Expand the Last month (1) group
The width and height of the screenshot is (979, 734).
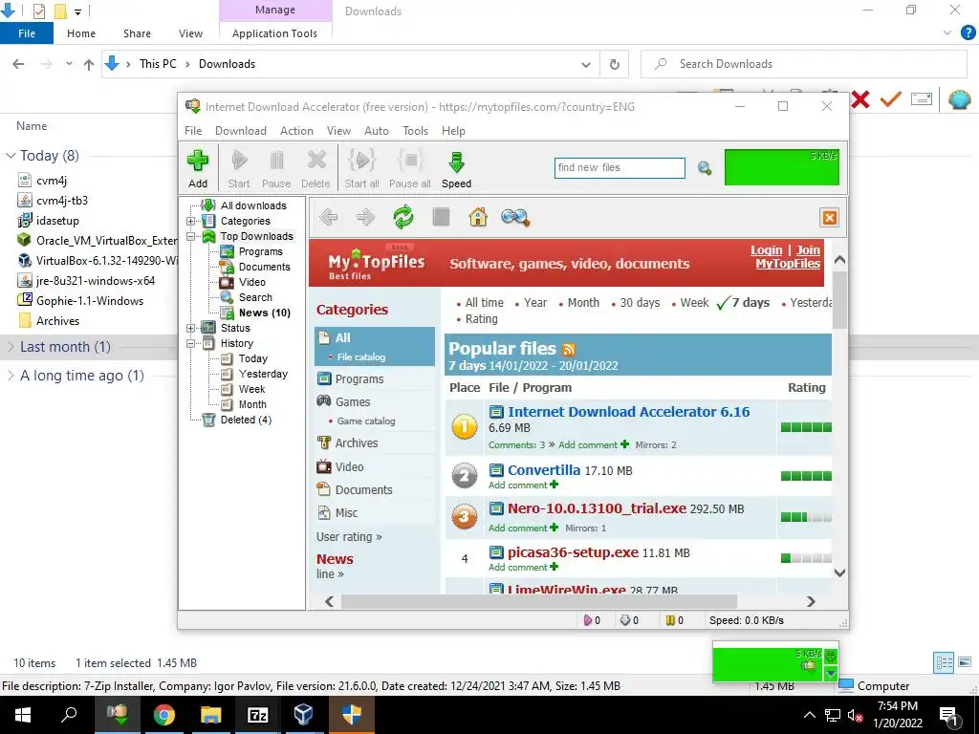[x=10, y=347]
